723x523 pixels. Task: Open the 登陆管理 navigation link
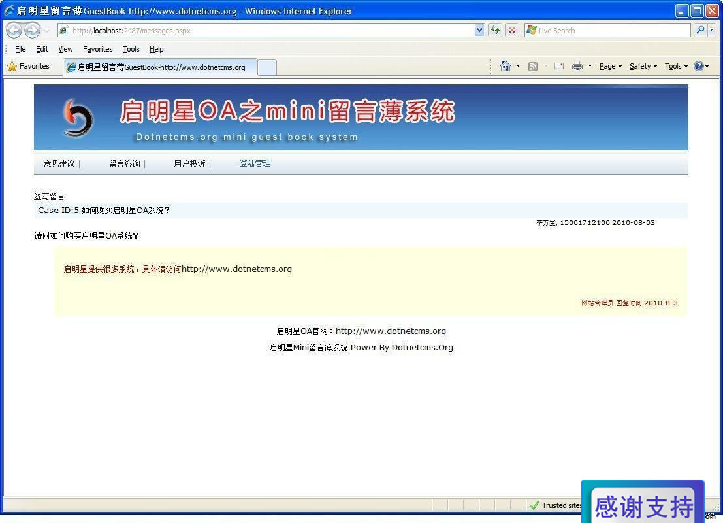click(255, 163)
